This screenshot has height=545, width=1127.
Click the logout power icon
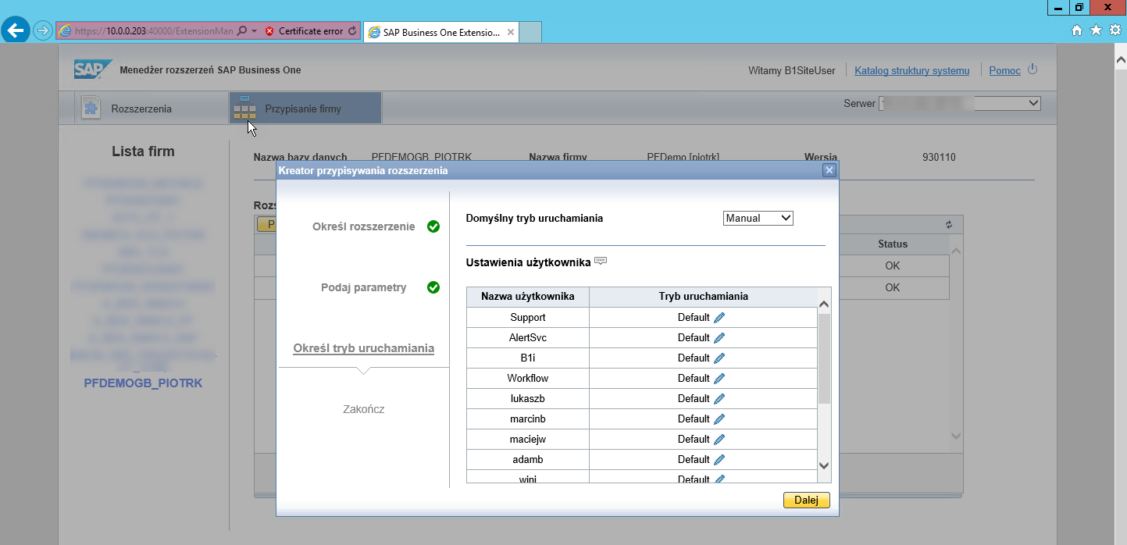click(x=1032, y=69)
